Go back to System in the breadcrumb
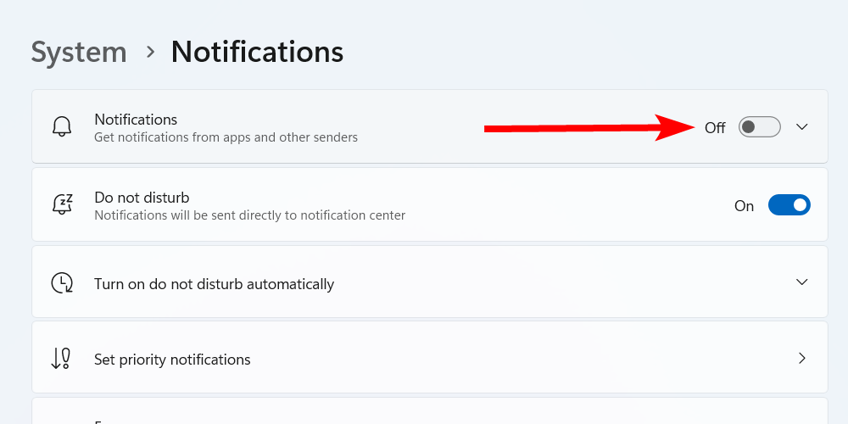This screenshot has width=848, height=424. point(79,52)
